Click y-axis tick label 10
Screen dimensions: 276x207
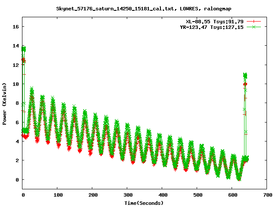pyautogui.click(x=16, y=84)
